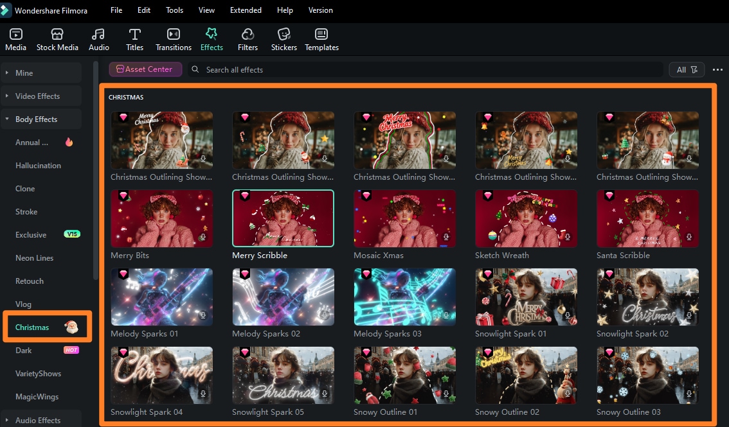Viewport: 729px width, 427px height.
Task: Click the Santa icon beside Christmas
Action: (71, 327)
